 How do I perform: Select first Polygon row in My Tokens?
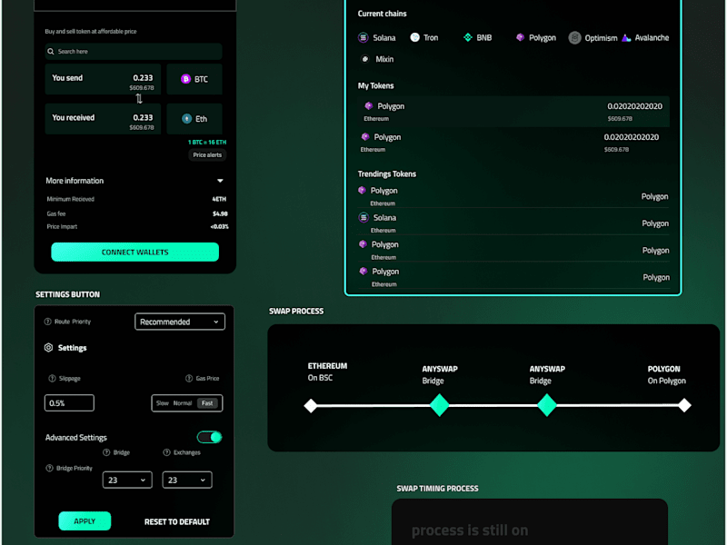tap(513, 112)
